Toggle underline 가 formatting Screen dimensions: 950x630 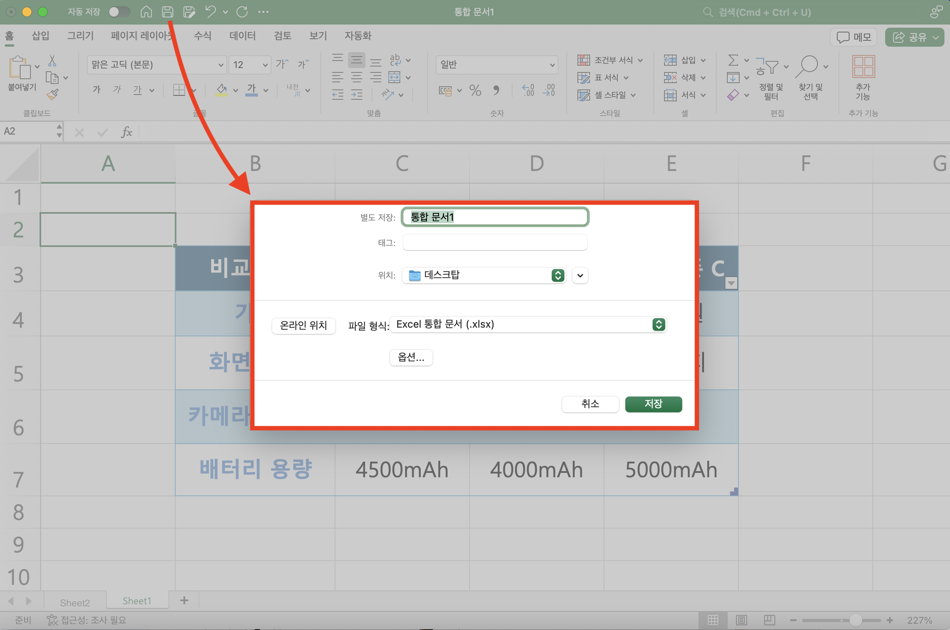tap(137, 89)
